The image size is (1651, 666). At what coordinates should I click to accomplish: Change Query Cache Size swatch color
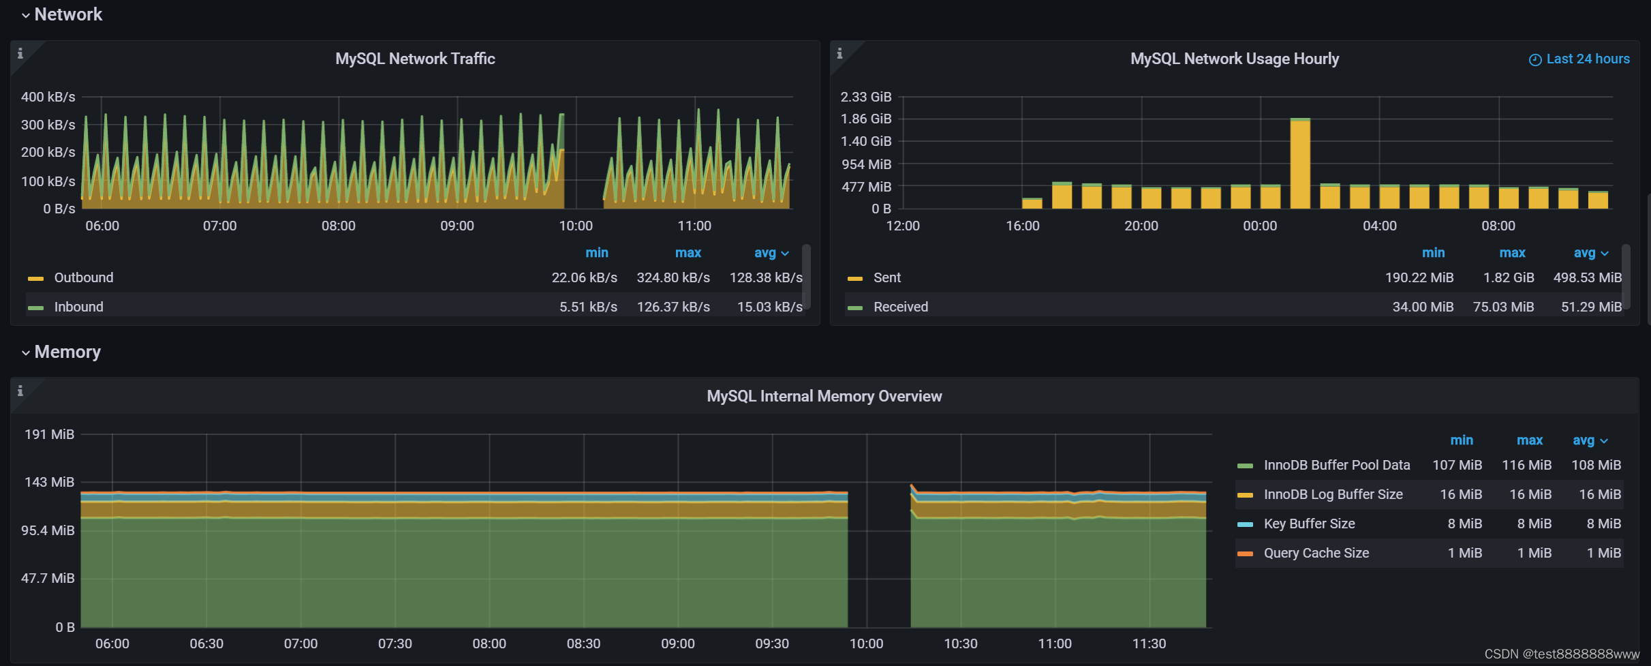tap(1245, 554)
